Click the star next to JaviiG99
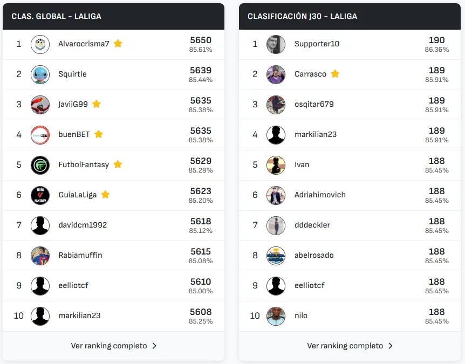Image resolution: width=465 pixels, height=364 pixels. click(x=97, y=104)
